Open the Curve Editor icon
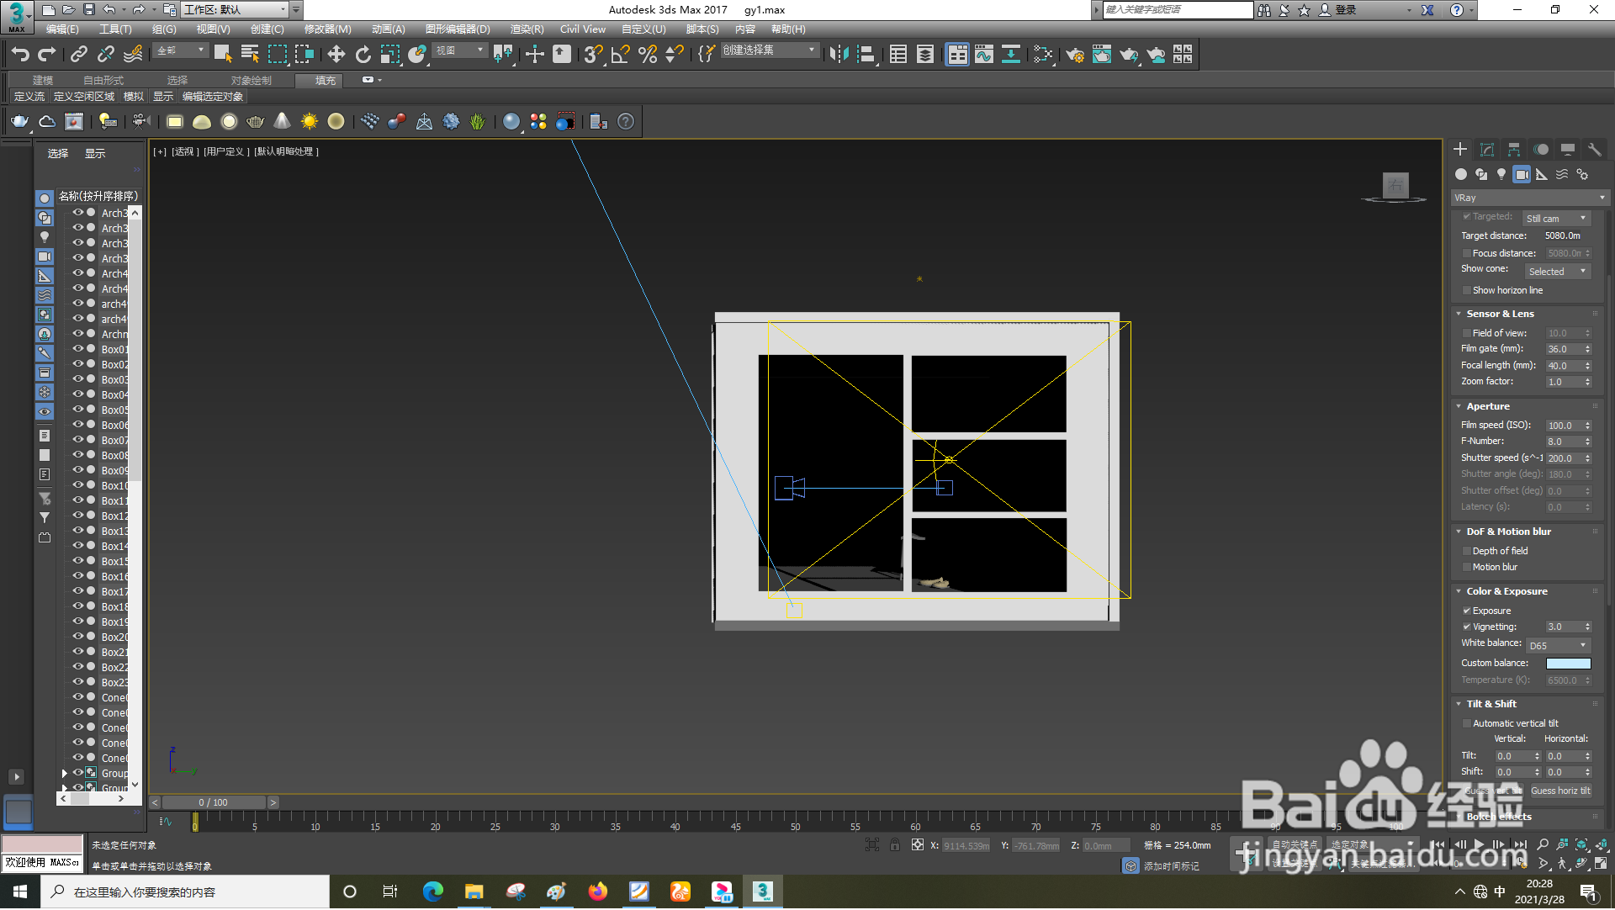The height and width of the screenshot is (910, 1615). (983, 55)
